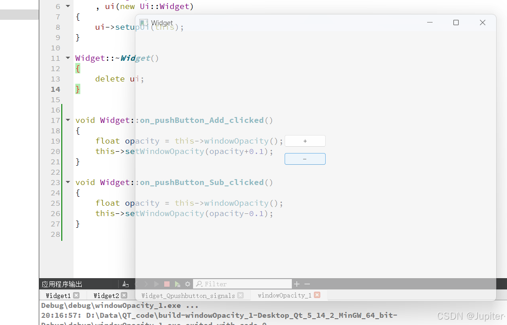Click line number 14 in gutter
The image size is (507, 325).
tap(55, 90)
